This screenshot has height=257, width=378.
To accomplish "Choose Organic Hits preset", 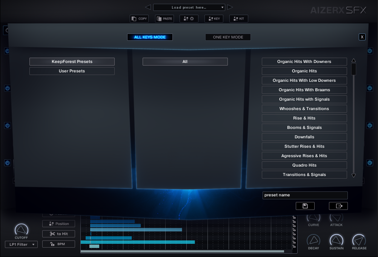I will coord(304,71).
